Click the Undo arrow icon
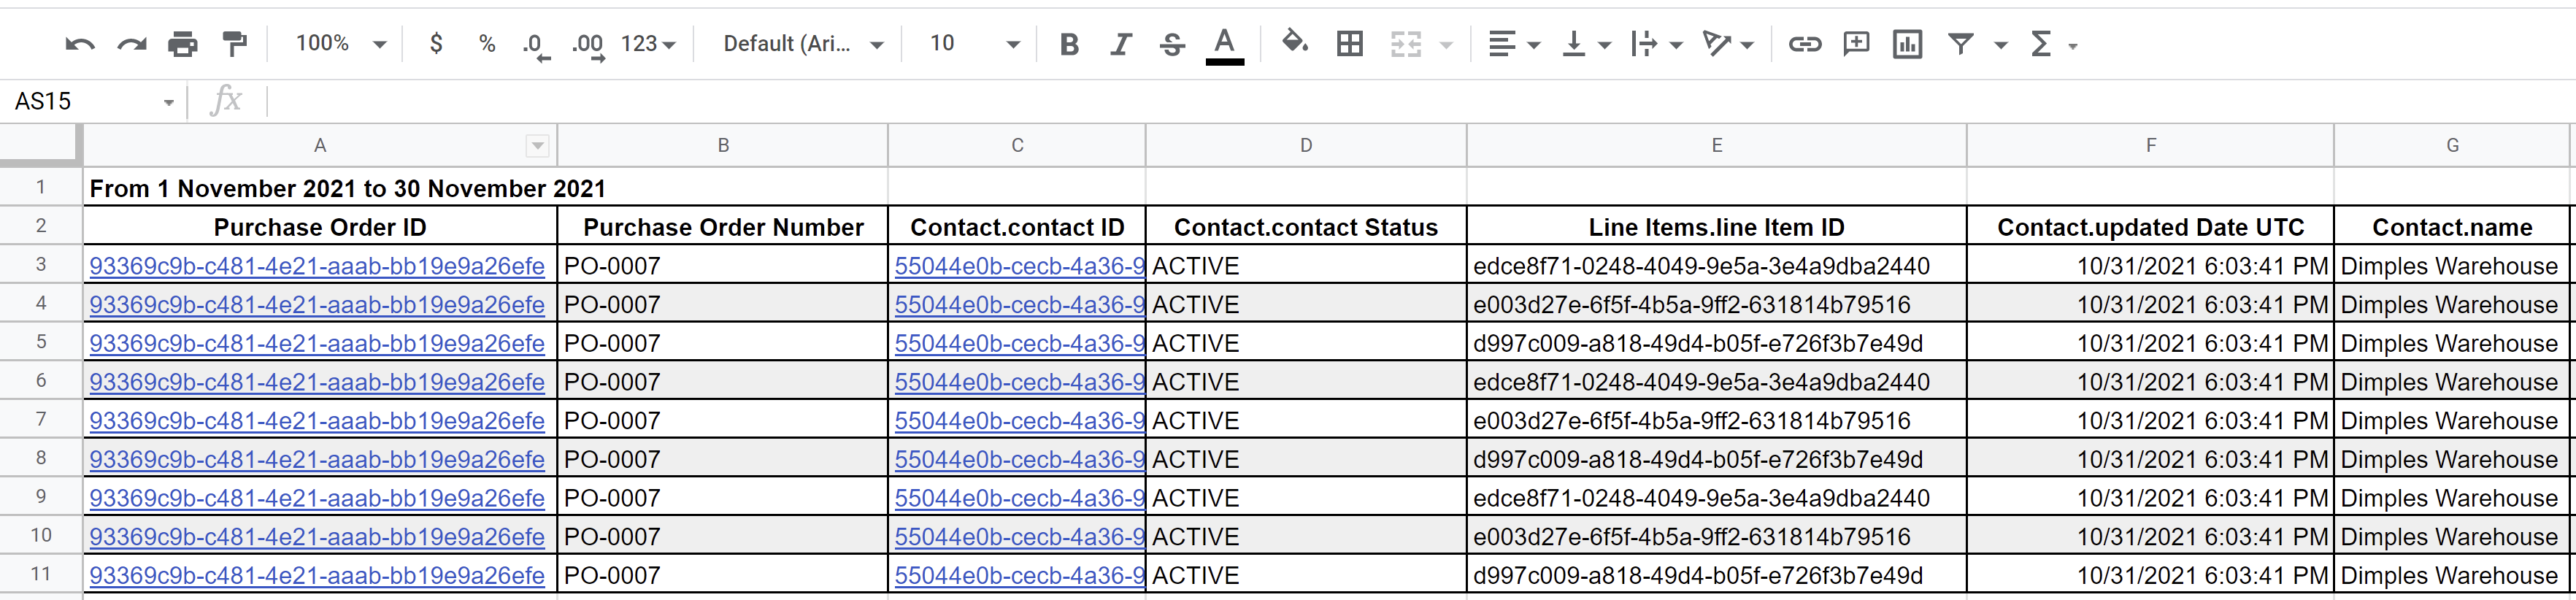This screenshot has height=600, width=2576. 79,44
